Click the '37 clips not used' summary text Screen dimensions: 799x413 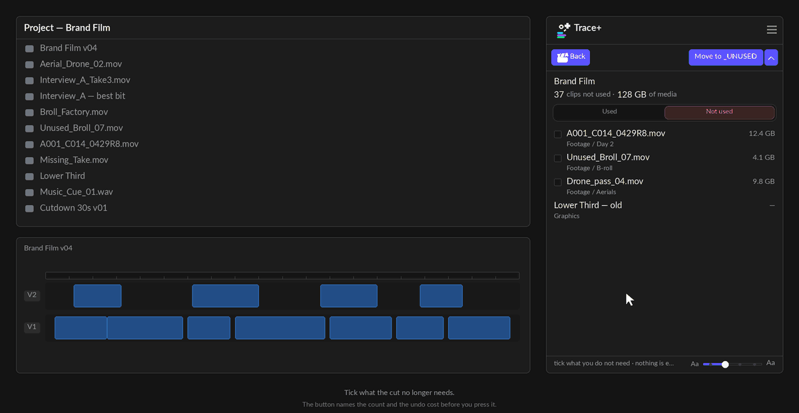[582, 95]
